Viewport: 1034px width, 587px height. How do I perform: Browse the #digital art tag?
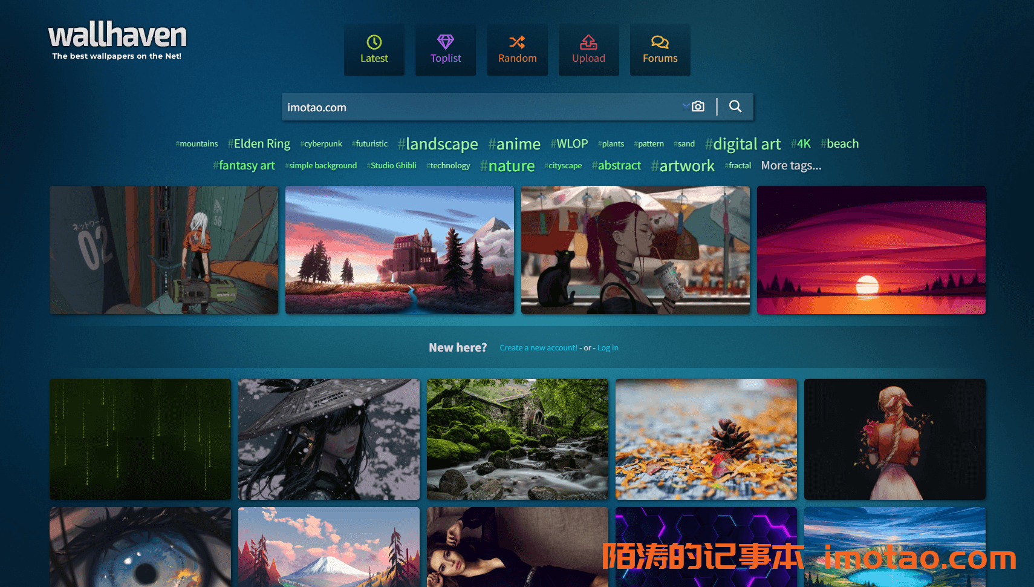point(743,144)
